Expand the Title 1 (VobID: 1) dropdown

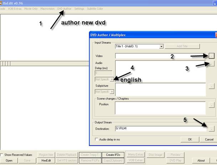pyautogui.click(x=161, y=46)
